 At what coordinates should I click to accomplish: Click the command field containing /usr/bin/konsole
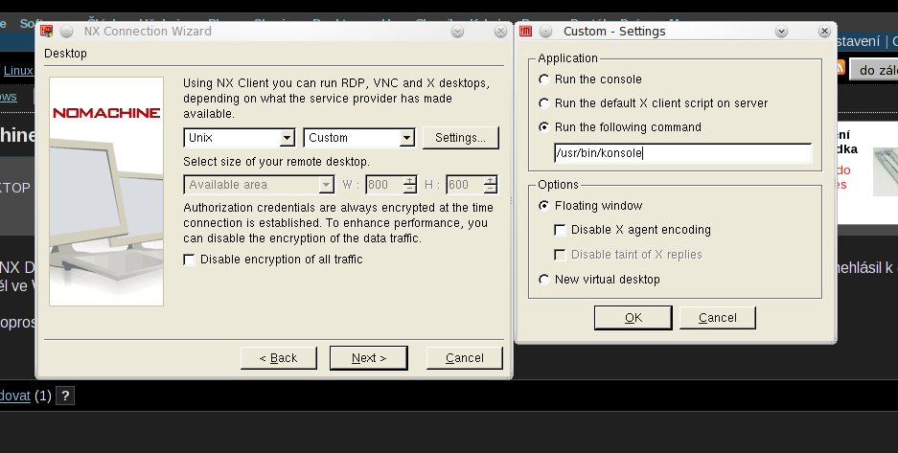pos(682,152)
